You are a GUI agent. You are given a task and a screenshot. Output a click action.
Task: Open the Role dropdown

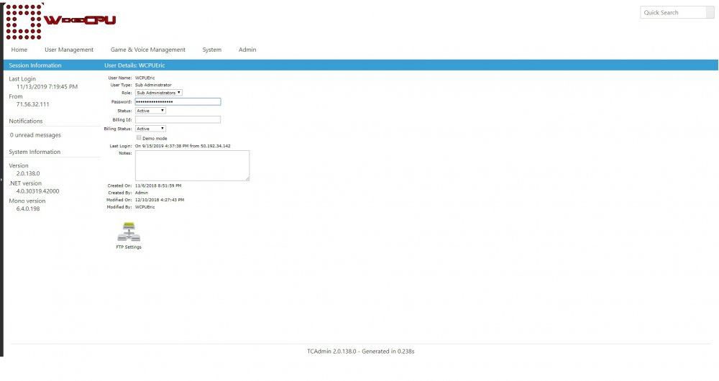pos(159,93)
